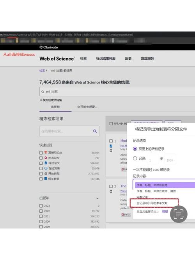Tick the 2021 publication year checkbox
The height and width of the screenshot is (260, 195).
41,216
